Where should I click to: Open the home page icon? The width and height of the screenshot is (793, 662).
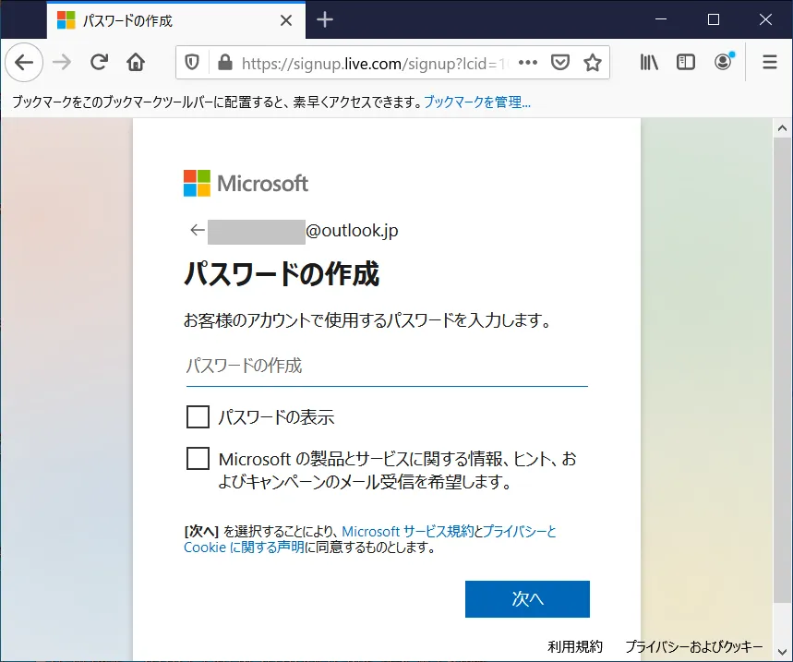136,63
